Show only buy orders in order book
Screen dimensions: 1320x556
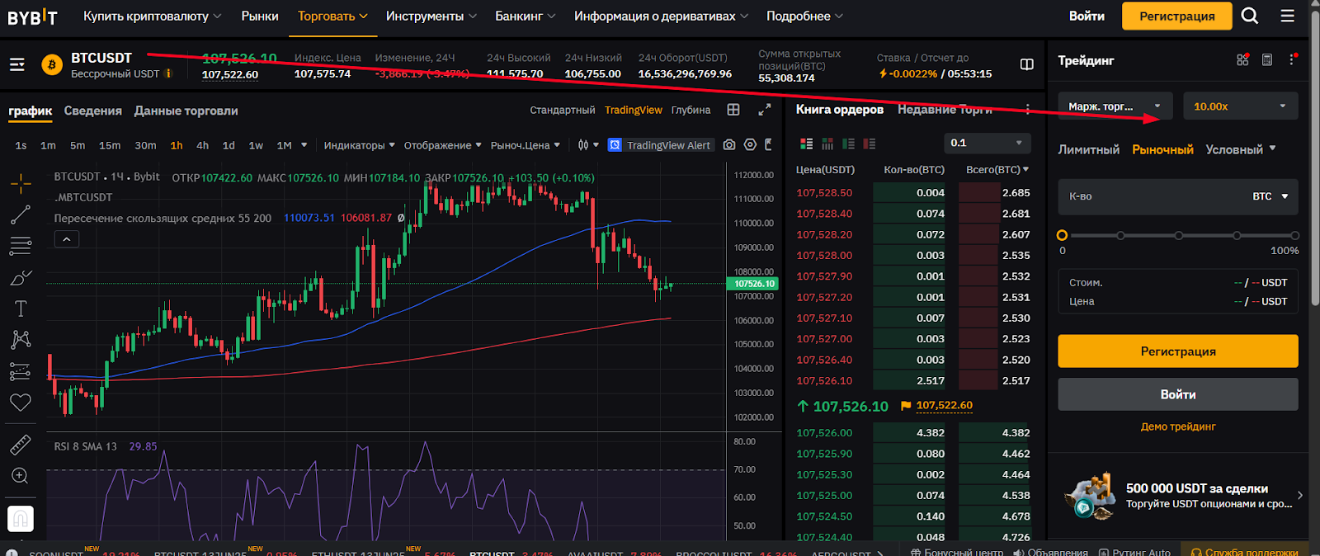point(848,144)
